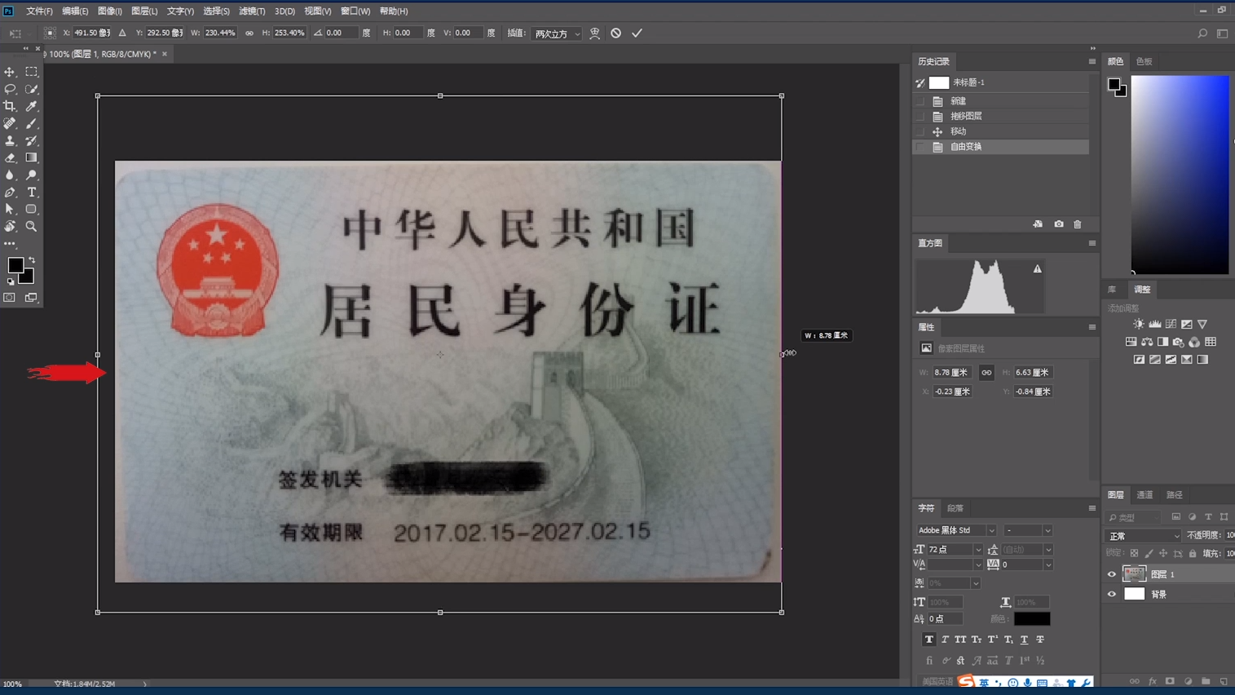1235x695 pixels.
Task: Select the Hand tool
Action: coord(10,227)
